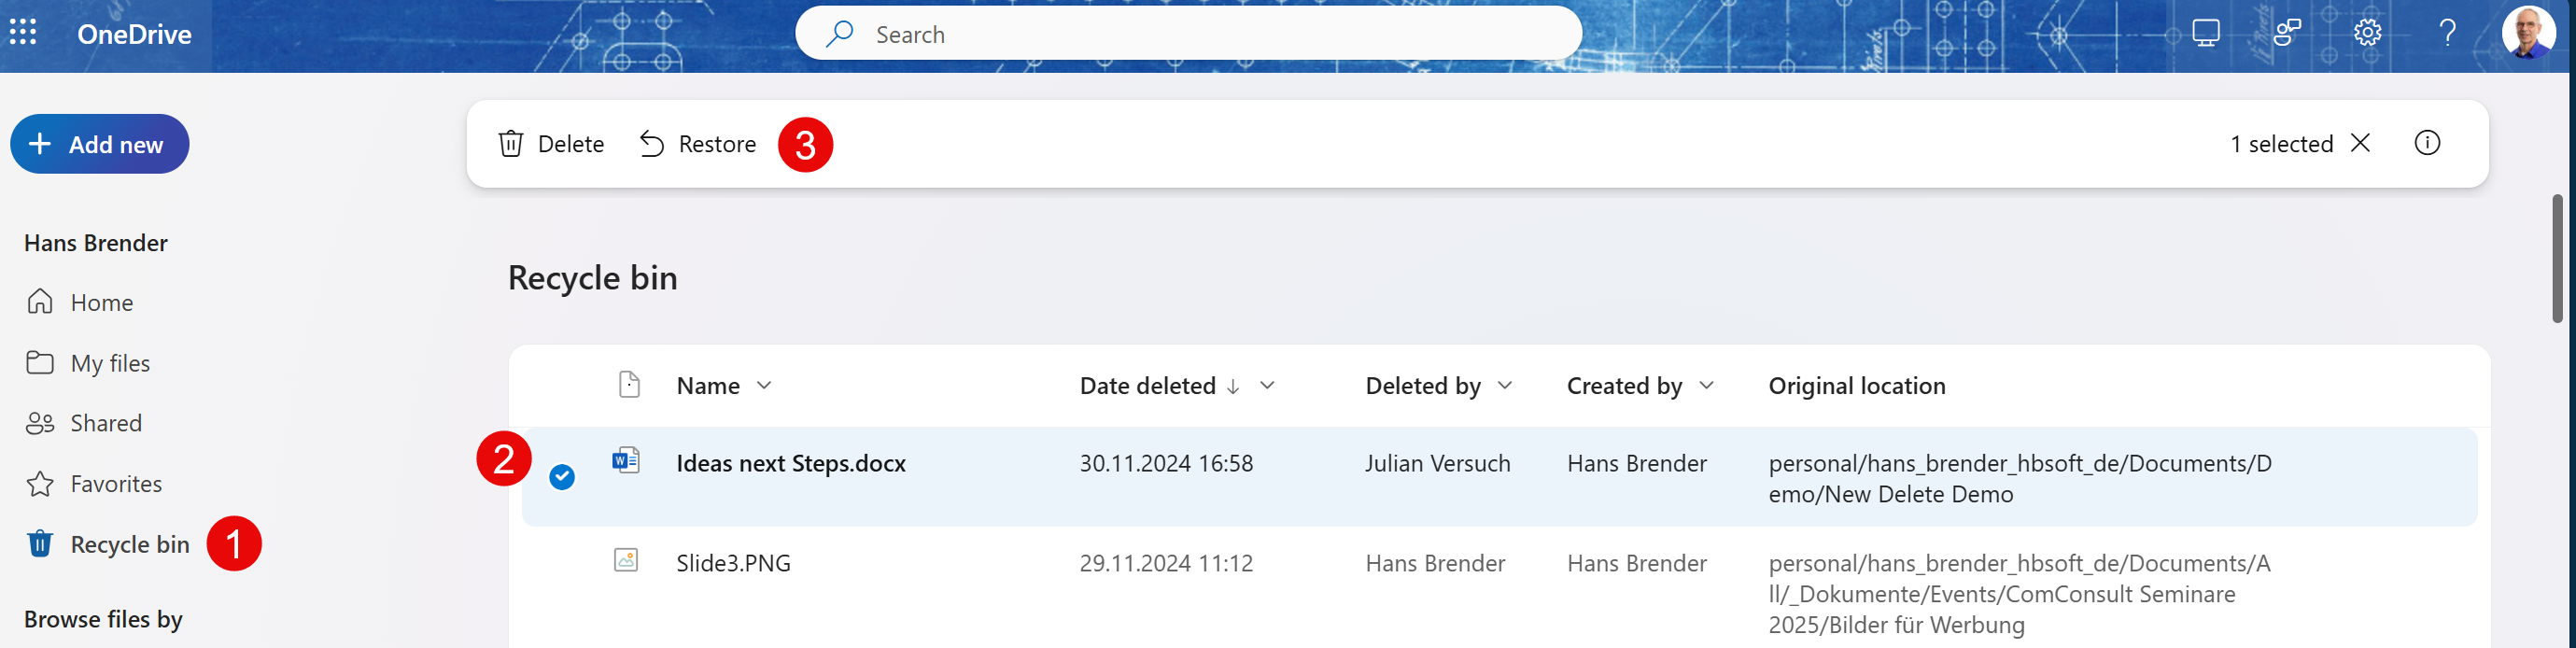Click the Word icon for Ideas next Steps.docx
Image resolution: width=2576 pixels, height=648 pixels.
click(626, 461)
